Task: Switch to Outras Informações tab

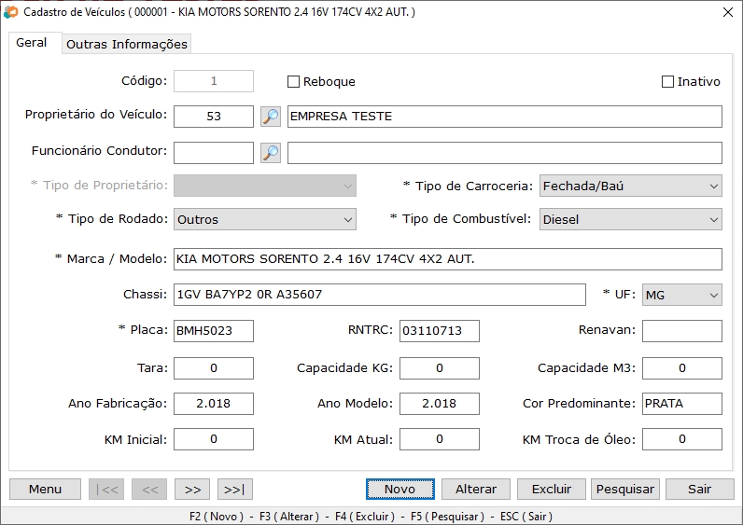Action: pos(127,44)
